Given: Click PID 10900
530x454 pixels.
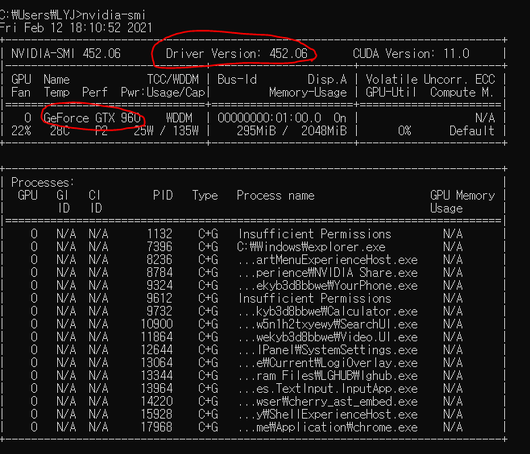Looking at the screenshot, I should [x=156, y=324].
